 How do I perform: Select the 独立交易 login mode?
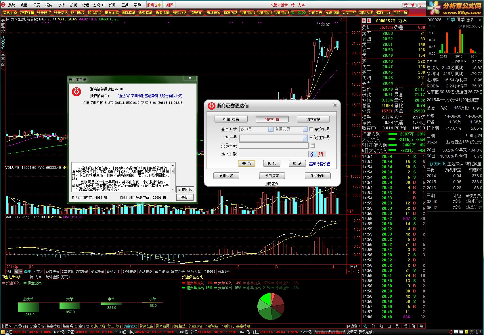(313, 119)
